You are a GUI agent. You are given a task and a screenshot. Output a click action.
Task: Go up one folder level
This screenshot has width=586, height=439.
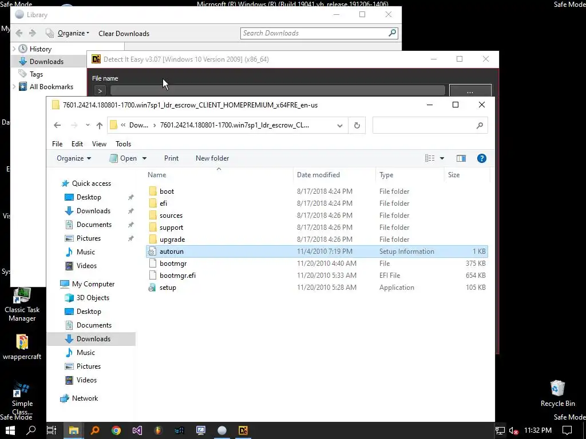100,125
